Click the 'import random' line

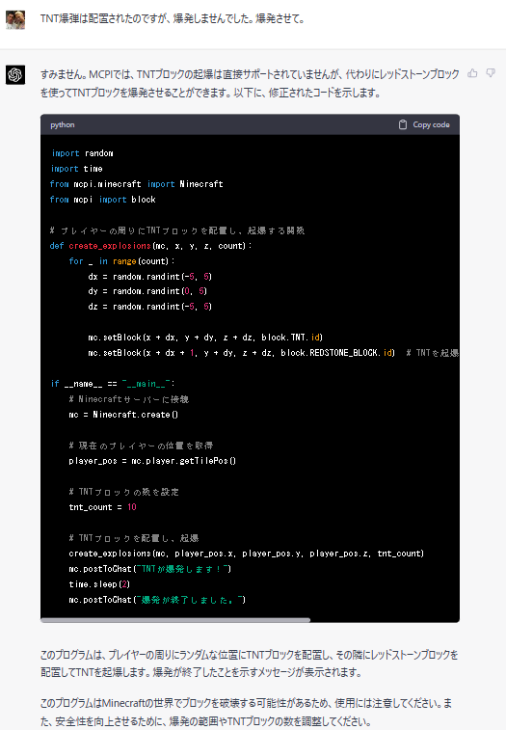[82, 153]
